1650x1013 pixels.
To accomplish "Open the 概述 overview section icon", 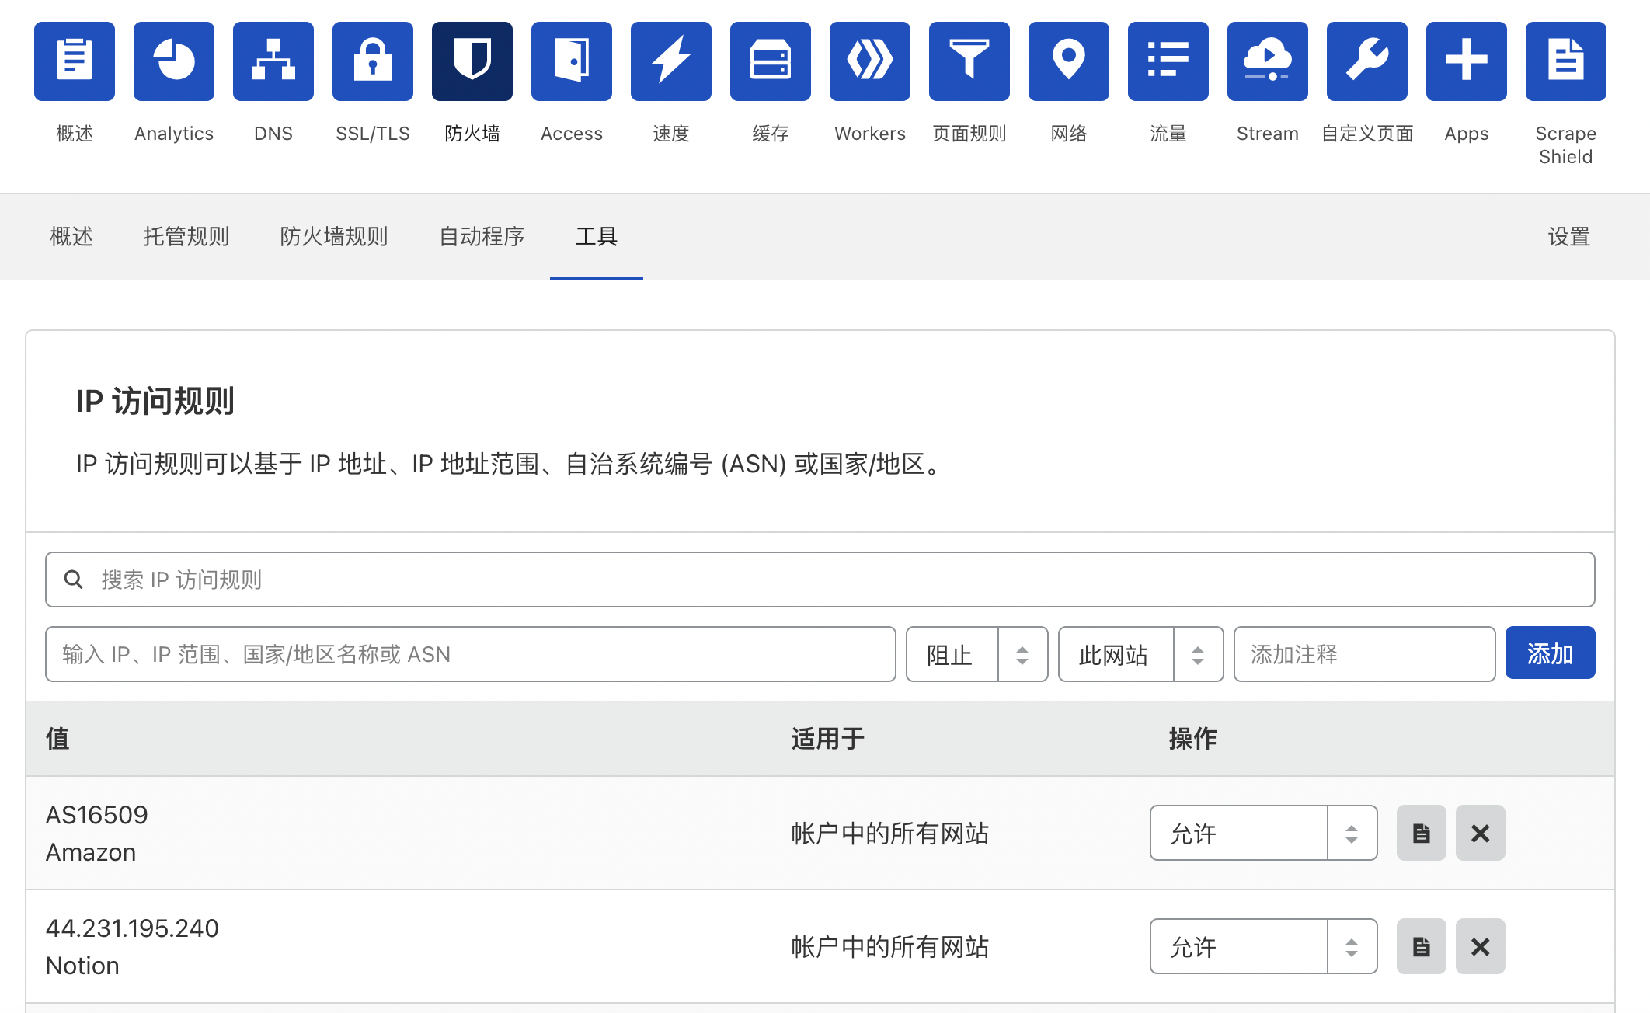I will (75, 61).
